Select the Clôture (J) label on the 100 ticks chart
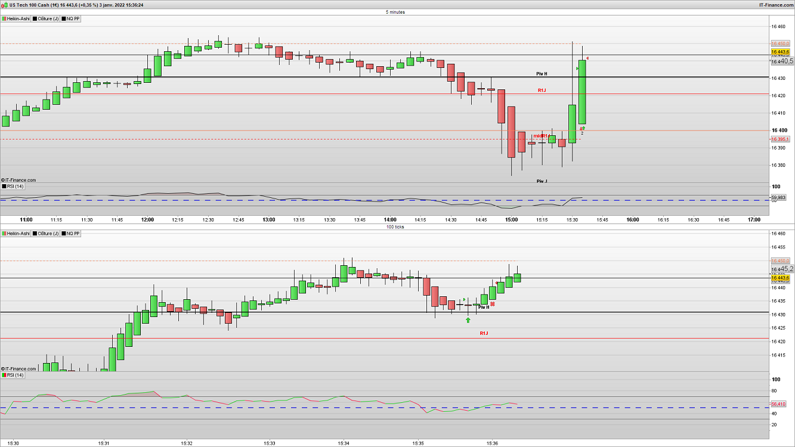Screen dimensions: 795x447 [x=45, y=234]
